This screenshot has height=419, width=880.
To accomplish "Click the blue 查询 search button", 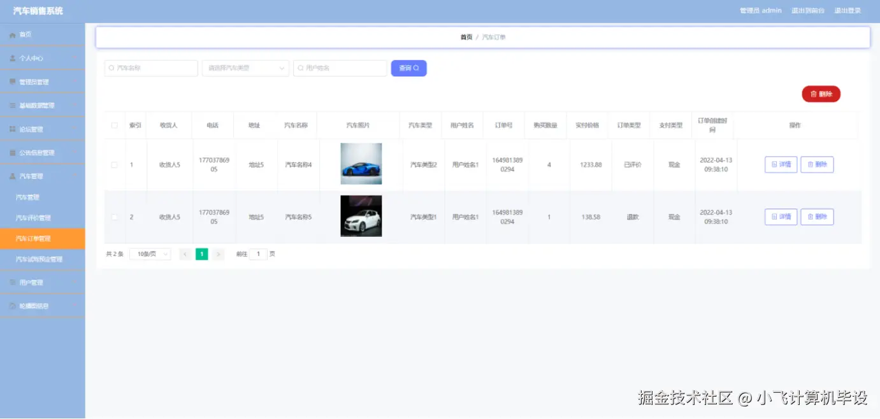I will (408, 68).
